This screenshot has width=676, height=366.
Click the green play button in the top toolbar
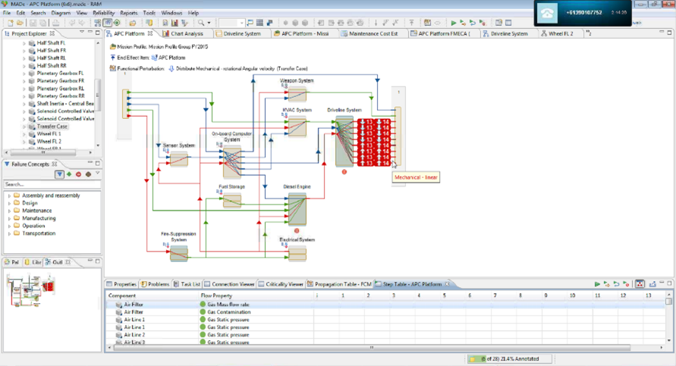[x=454, y=23]
